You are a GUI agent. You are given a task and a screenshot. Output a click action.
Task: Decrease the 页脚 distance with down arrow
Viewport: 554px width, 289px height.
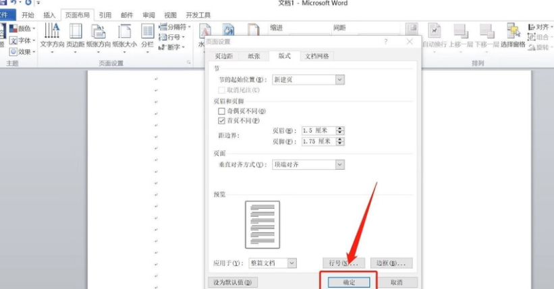pos(340,143)
